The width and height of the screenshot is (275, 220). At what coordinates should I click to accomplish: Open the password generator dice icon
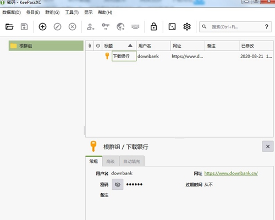[x=172, y=27]
